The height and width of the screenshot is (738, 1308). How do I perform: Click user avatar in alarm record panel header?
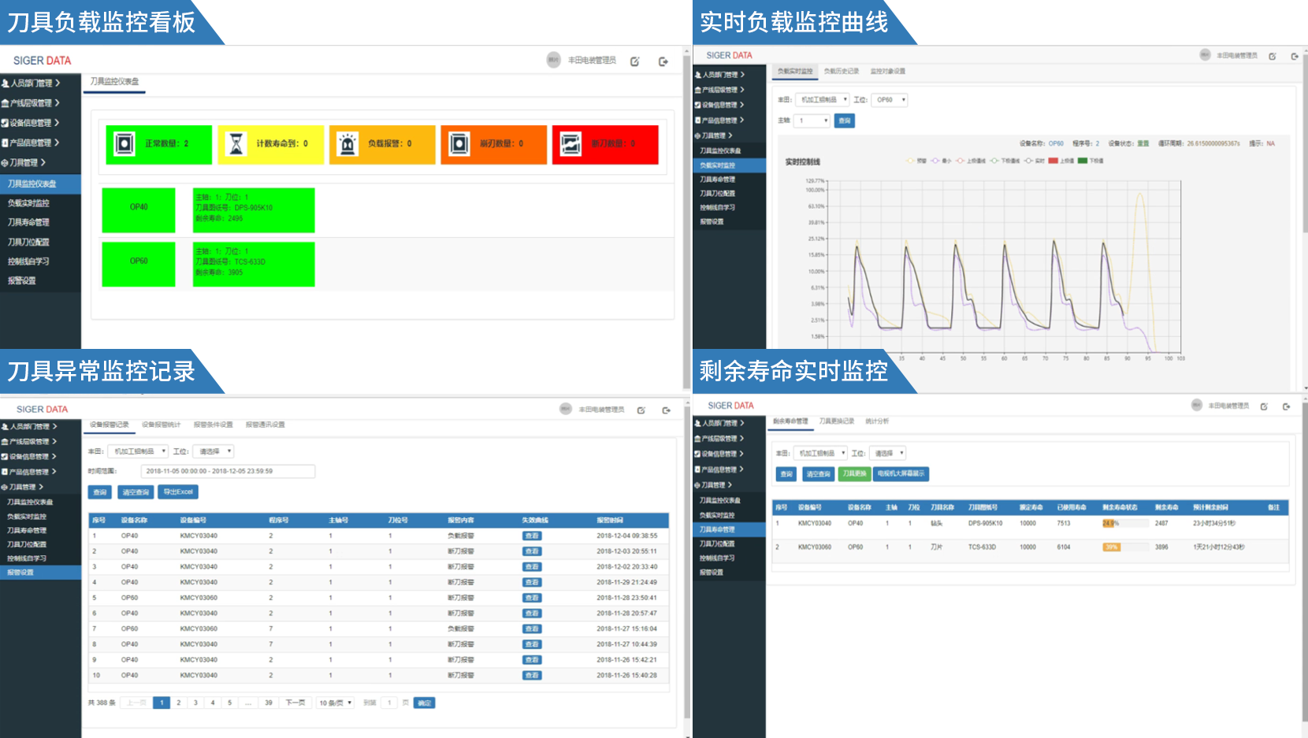(x=566, y=409)
